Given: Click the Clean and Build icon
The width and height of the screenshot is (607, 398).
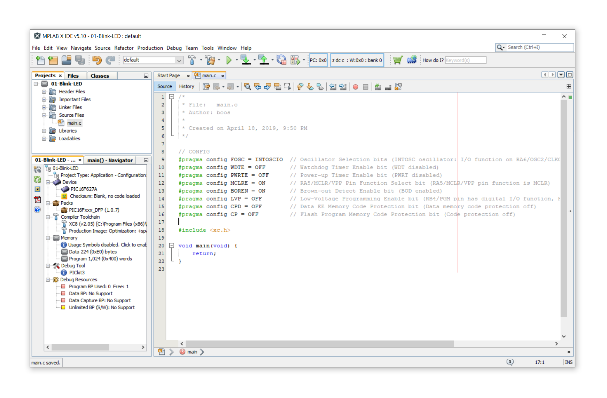Looking at the screenshot, I should [210, 60].
